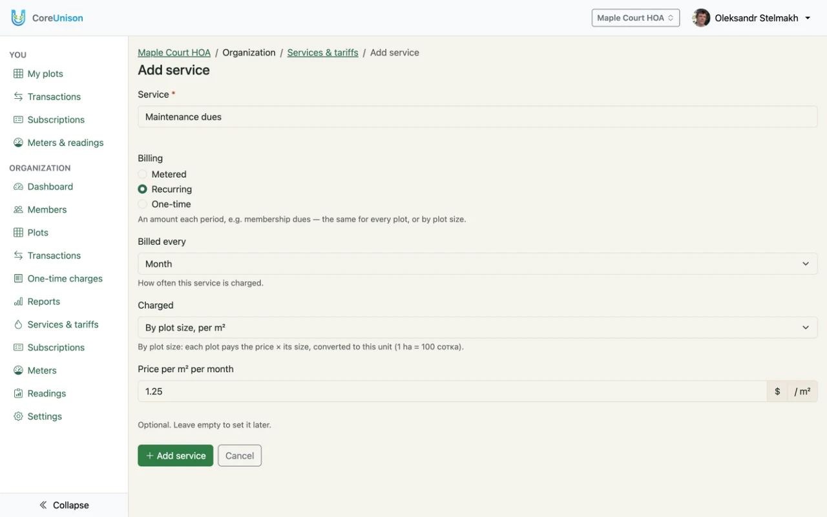This screenshot has height=517, width=827.
Task: Click the Meters gauge icon under Organization
Action: point(18,370)
